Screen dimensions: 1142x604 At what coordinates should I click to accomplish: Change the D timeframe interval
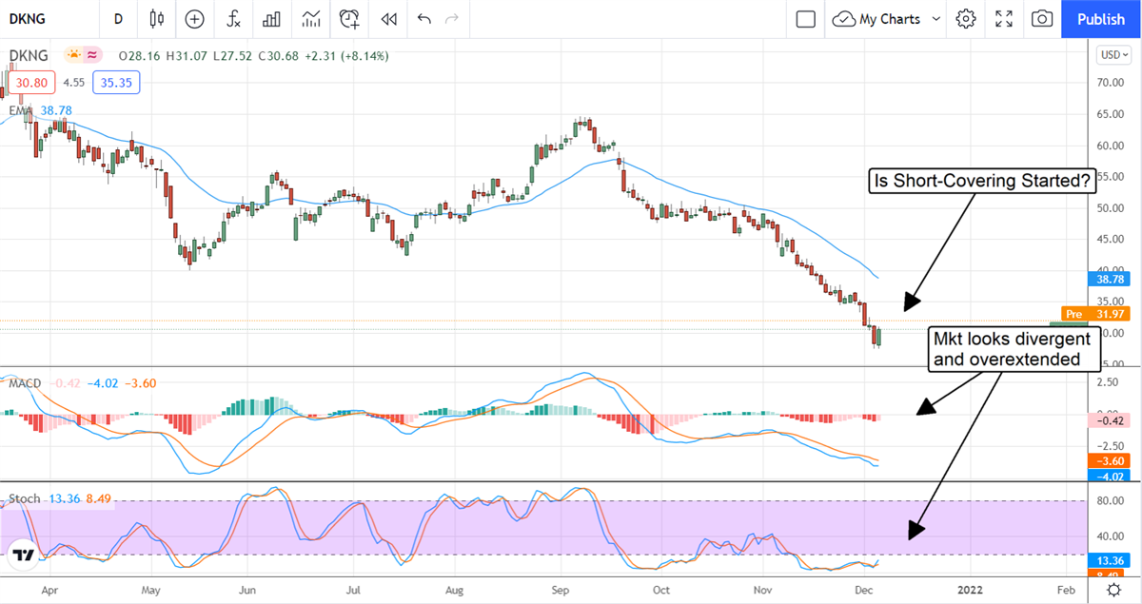pyautogui.click(x=118, y=19)
